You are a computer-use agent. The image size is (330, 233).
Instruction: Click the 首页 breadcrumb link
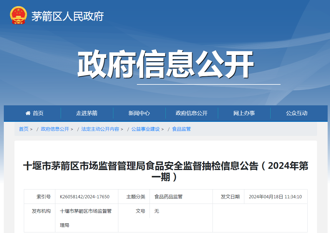tap(24, 129)
